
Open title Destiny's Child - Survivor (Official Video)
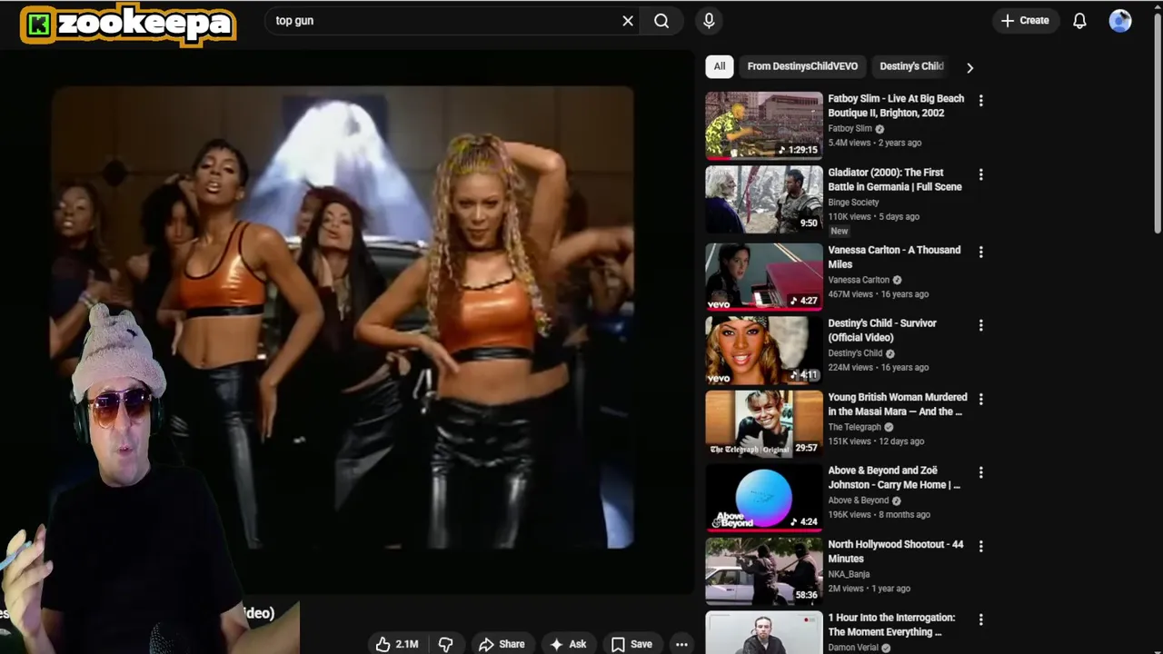point(882,330)
